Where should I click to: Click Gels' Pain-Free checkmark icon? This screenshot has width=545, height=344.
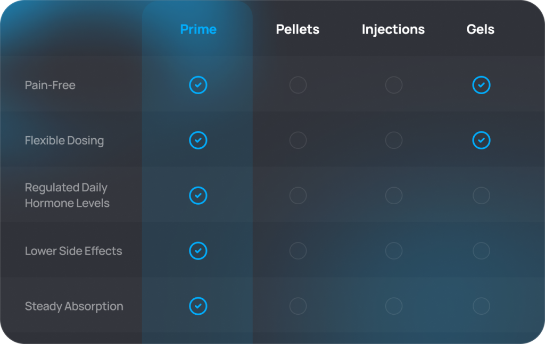tap(481, 85)
